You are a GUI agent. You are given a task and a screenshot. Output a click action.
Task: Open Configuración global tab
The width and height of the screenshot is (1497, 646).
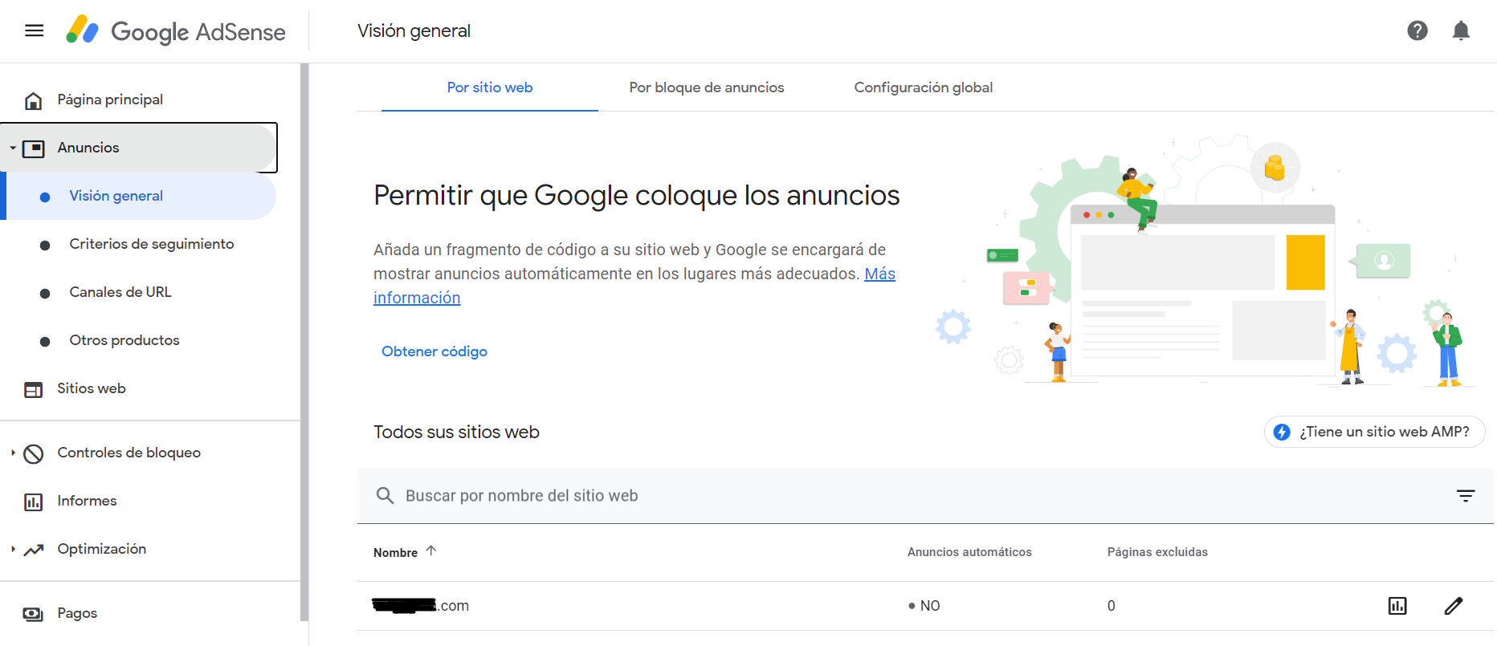pos(924,87)
